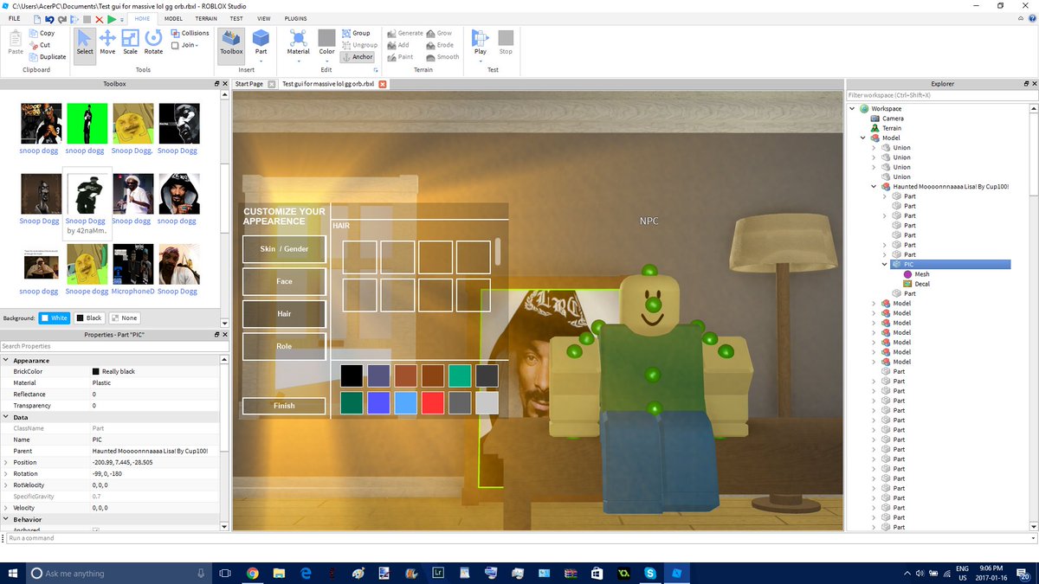1039x584 pixels.
Task: Open Google Chrome from taskbar
Action: 253,573
